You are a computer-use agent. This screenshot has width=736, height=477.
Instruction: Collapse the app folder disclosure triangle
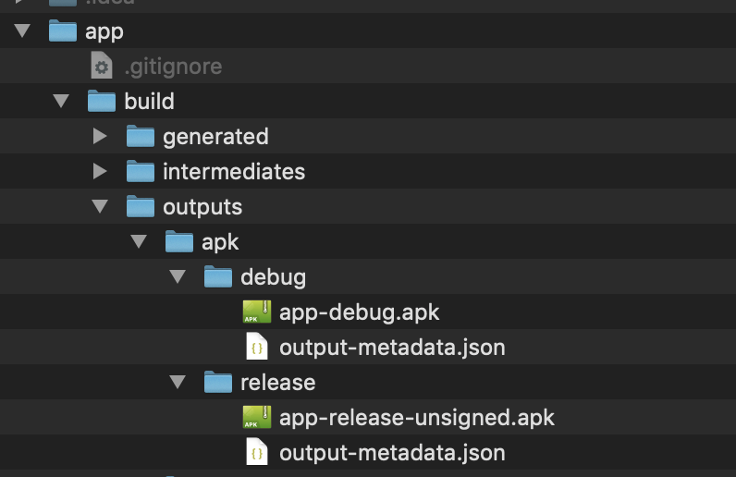22,31
